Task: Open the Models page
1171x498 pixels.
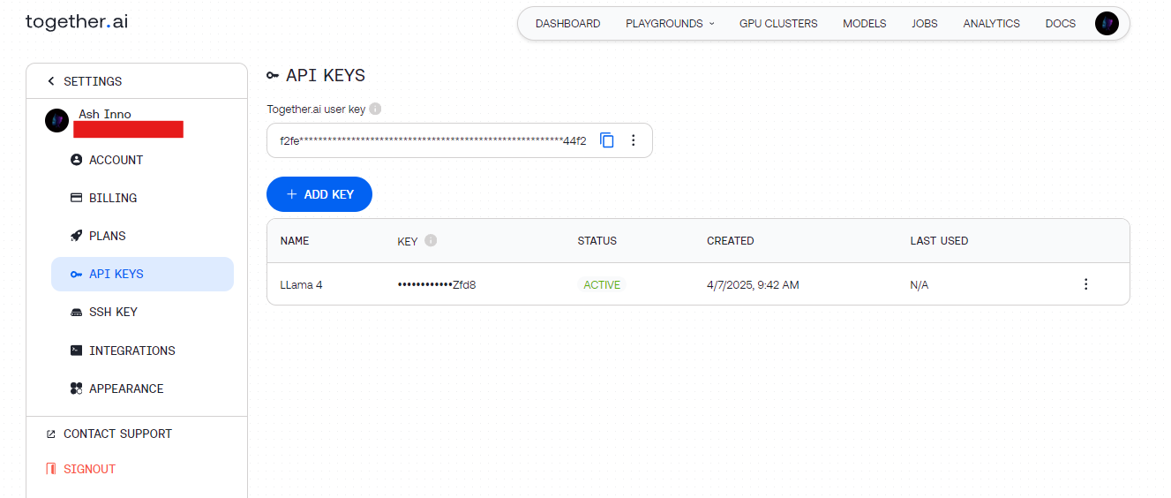Action: pos(864,24)
